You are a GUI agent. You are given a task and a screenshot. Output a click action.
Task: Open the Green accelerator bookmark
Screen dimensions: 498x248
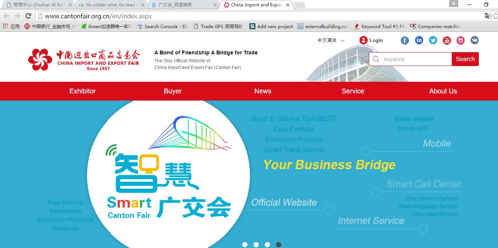(106, 26)
